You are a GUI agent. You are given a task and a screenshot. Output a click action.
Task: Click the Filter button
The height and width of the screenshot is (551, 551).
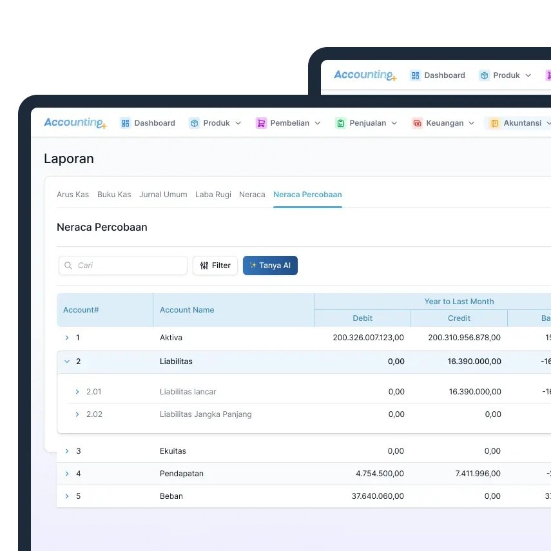pos(215,266)
